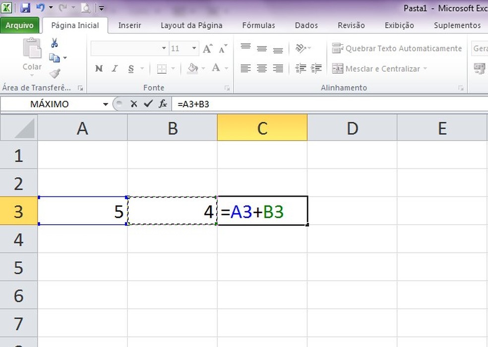This screenshot has height=347, width=488.
Task: Click the Redo arrow icon
Action: tap(63, 7)
